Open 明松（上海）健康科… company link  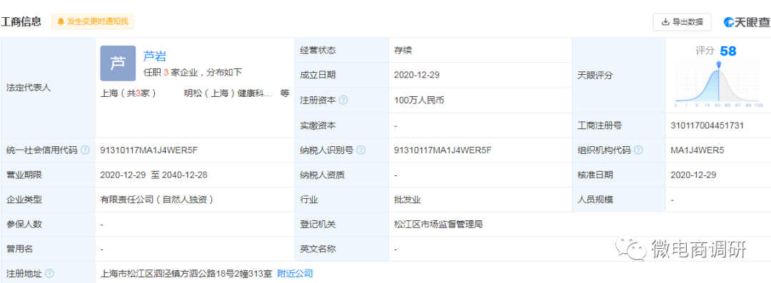(x=228, y=93)
